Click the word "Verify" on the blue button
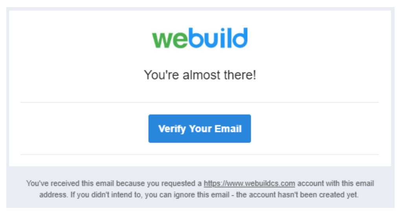This screenshot has height=217, width=404. (172, 129)
